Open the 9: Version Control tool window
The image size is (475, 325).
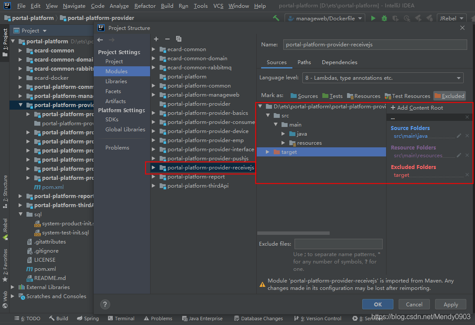click(x=318, y=318)
